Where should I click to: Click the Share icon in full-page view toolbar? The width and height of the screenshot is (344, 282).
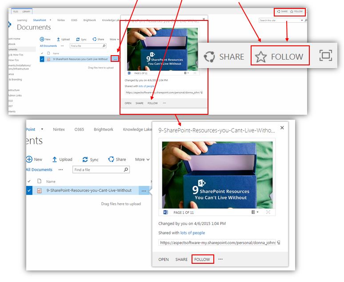(95, 39)
